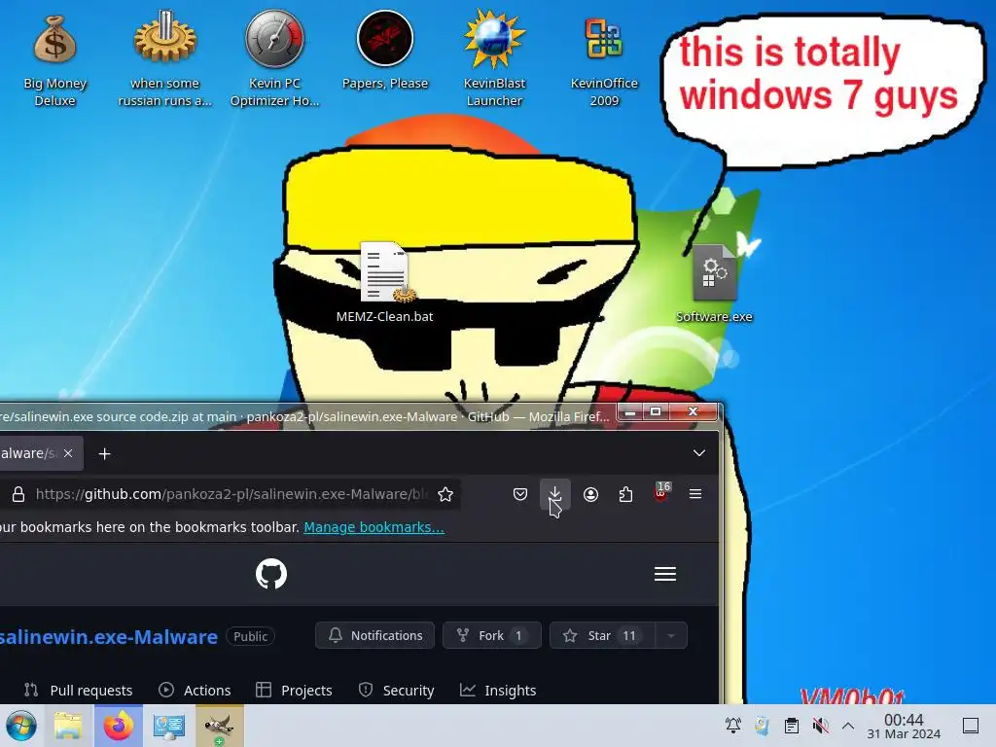Screen dimensions: 996x747
Task: Select the Papers, Please desktop icon
Action: point(385,51)
